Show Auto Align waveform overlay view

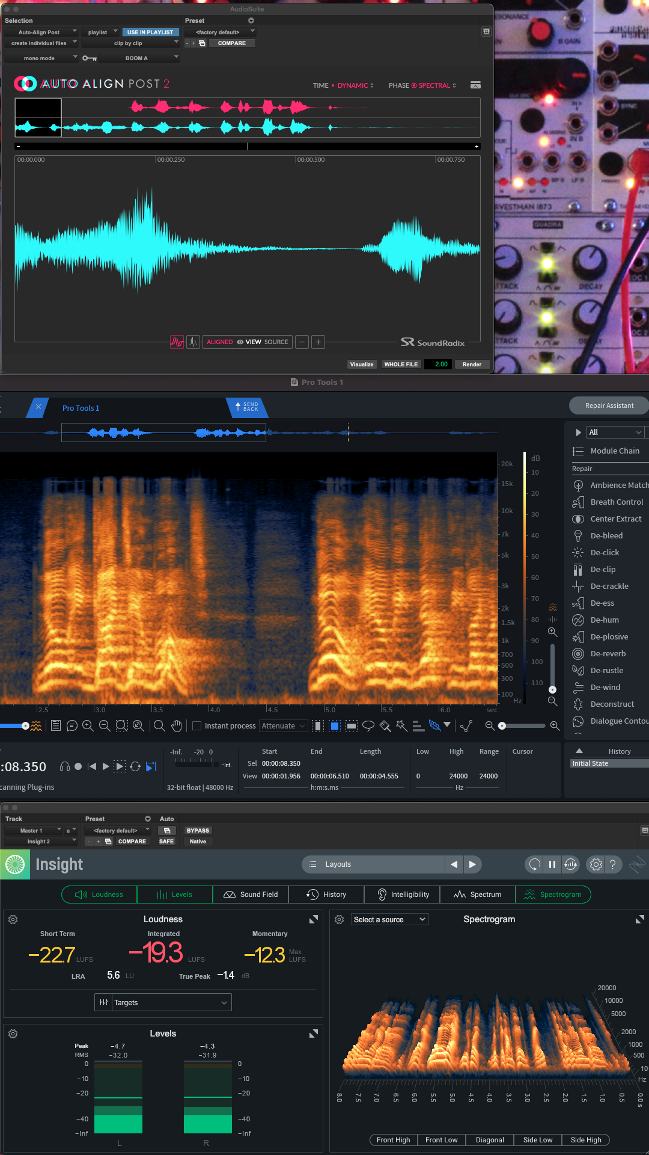click(177, 342)
